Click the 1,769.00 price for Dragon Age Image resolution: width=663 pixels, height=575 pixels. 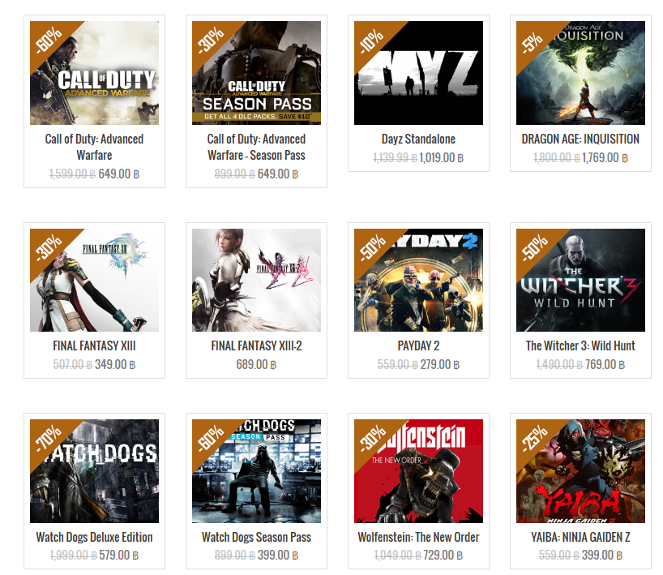[605, 158]
